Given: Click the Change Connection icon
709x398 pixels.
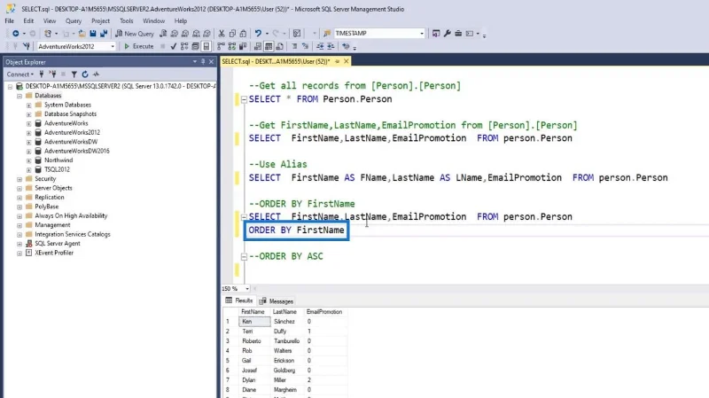Looking at the screenshot, I should (27, 46).
